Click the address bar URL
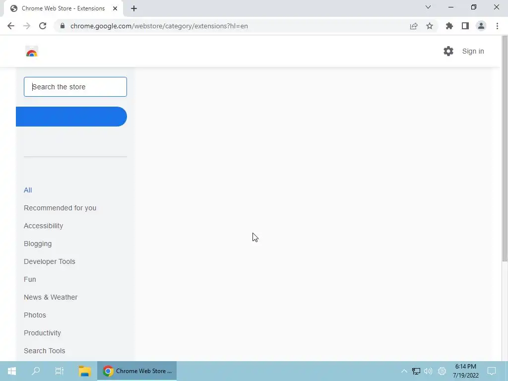This screenshot has width=508, height=381. (x=159, y=26)
